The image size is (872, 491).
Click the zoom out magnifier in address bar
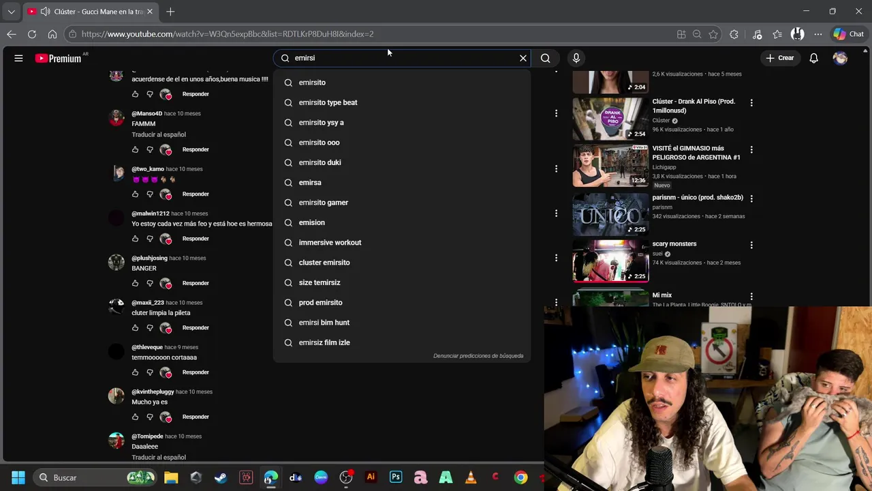pos(697,34)
